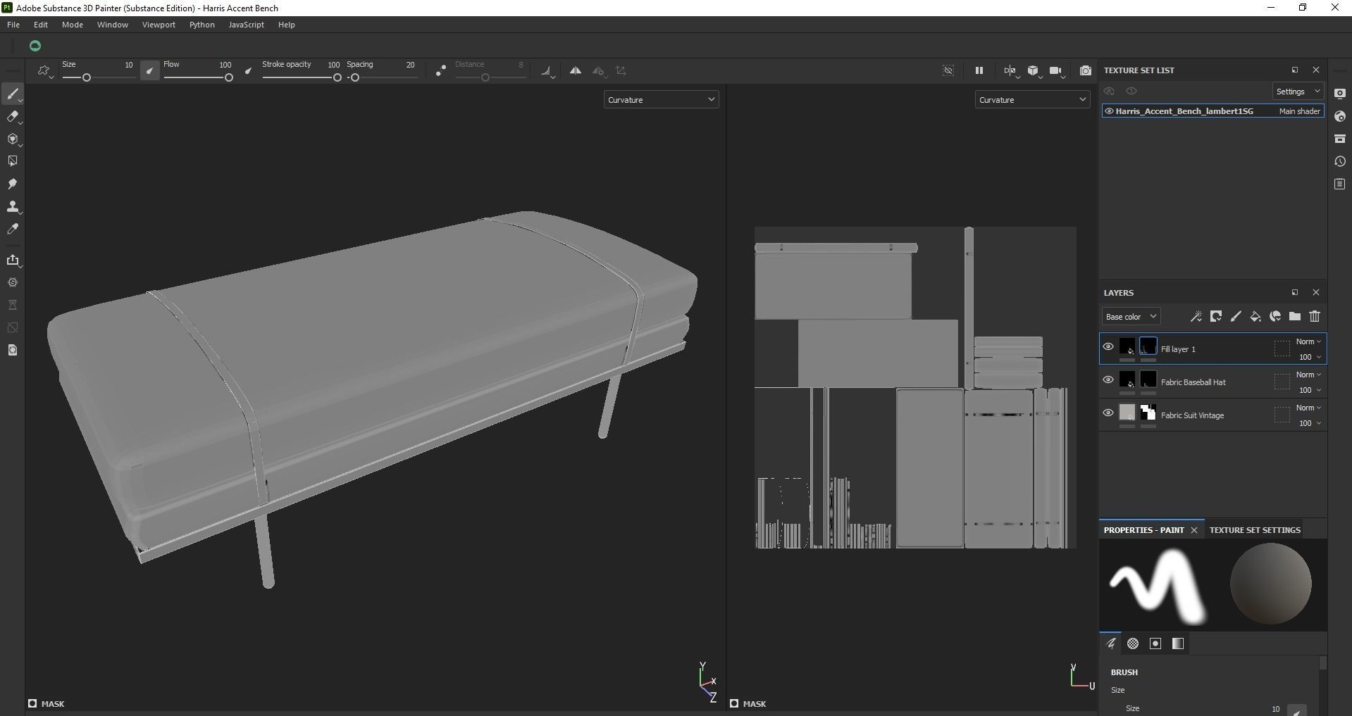Pause the viewport rendering

[x=979, y=70]
